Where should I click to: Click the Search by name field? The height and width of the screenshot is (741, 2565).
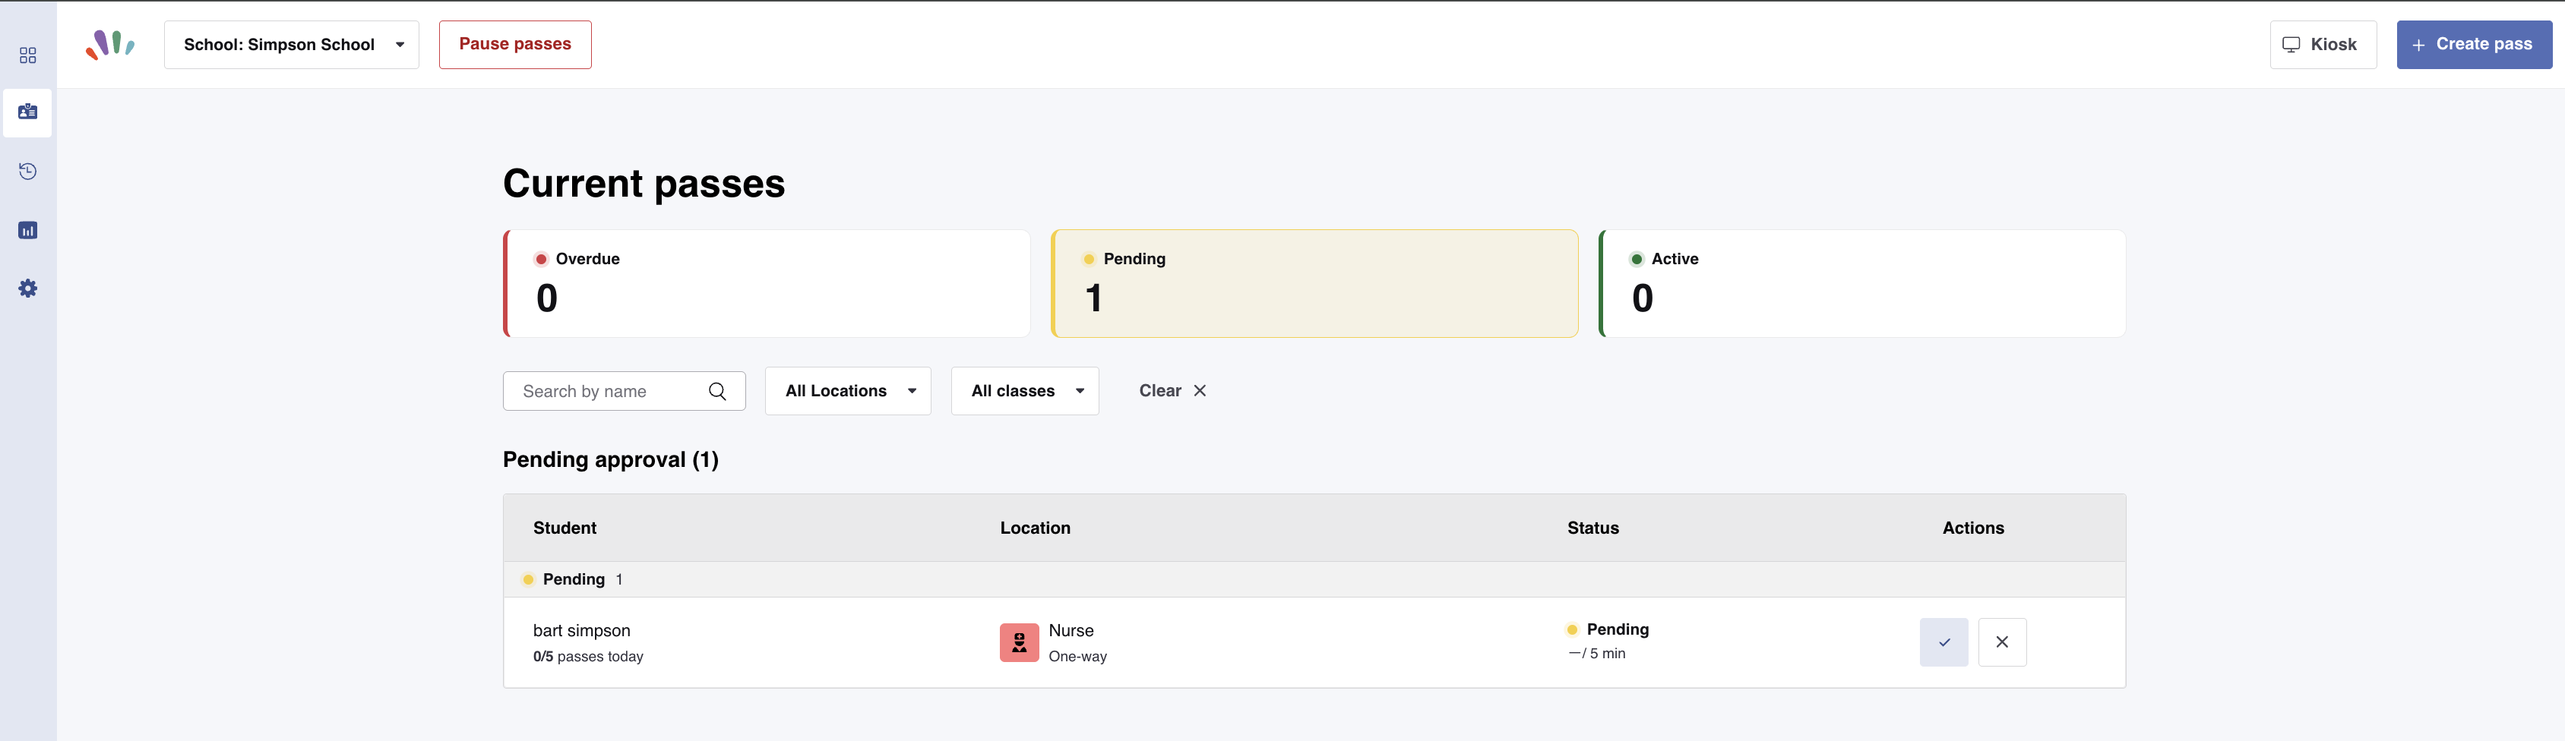[625, 391]
